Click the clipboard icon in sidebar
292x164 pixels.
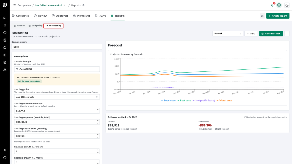[x=5, y=25]
